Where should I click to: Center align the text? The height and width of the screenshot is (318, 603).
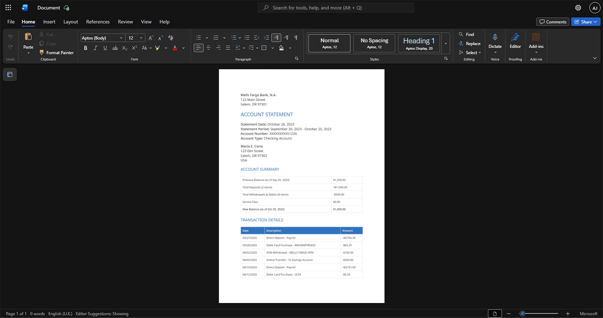tap(208, 48)
